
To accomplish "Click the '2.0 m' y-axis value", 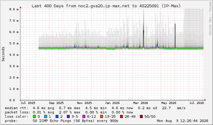I will coord(14,77).
